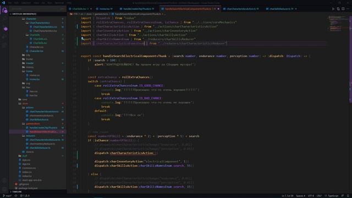Click the Open Changes icon in the editor toolbar

click(338, 9)
